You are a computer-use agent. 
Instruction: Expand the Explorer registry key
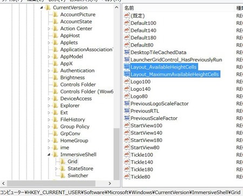[x=49, y=106]
